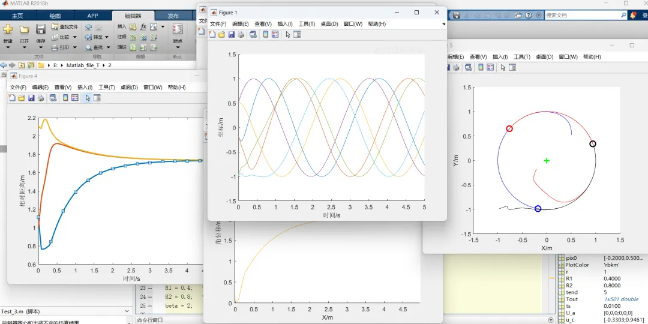This screenshot has width=648, height=324.
Task: Click the browse for folder icon in address bar
Action: point(31,65)
